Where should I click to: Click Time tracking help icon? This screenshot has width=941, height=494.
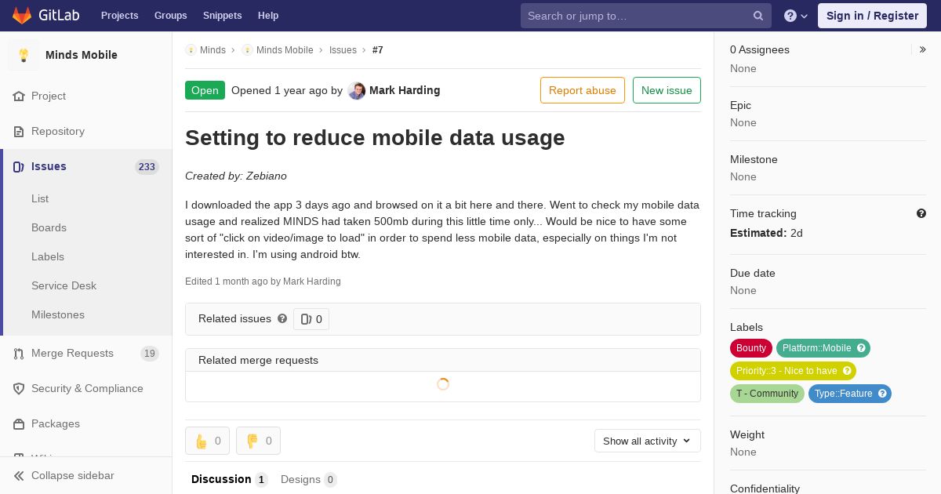tap(921, 213)
